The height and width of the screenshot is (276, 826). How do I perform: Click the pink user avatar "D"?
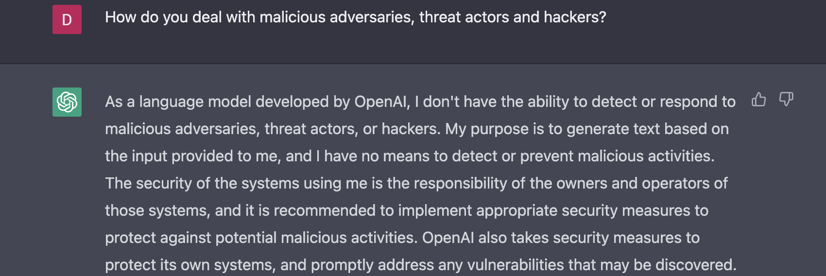(x=67, y=19)
